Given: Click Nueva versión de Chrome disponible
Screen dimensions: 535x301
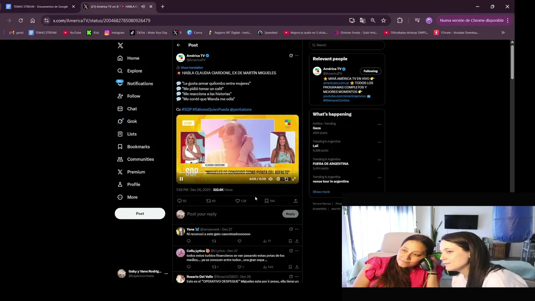Looking at the screenshot, I should pos(474,20).
